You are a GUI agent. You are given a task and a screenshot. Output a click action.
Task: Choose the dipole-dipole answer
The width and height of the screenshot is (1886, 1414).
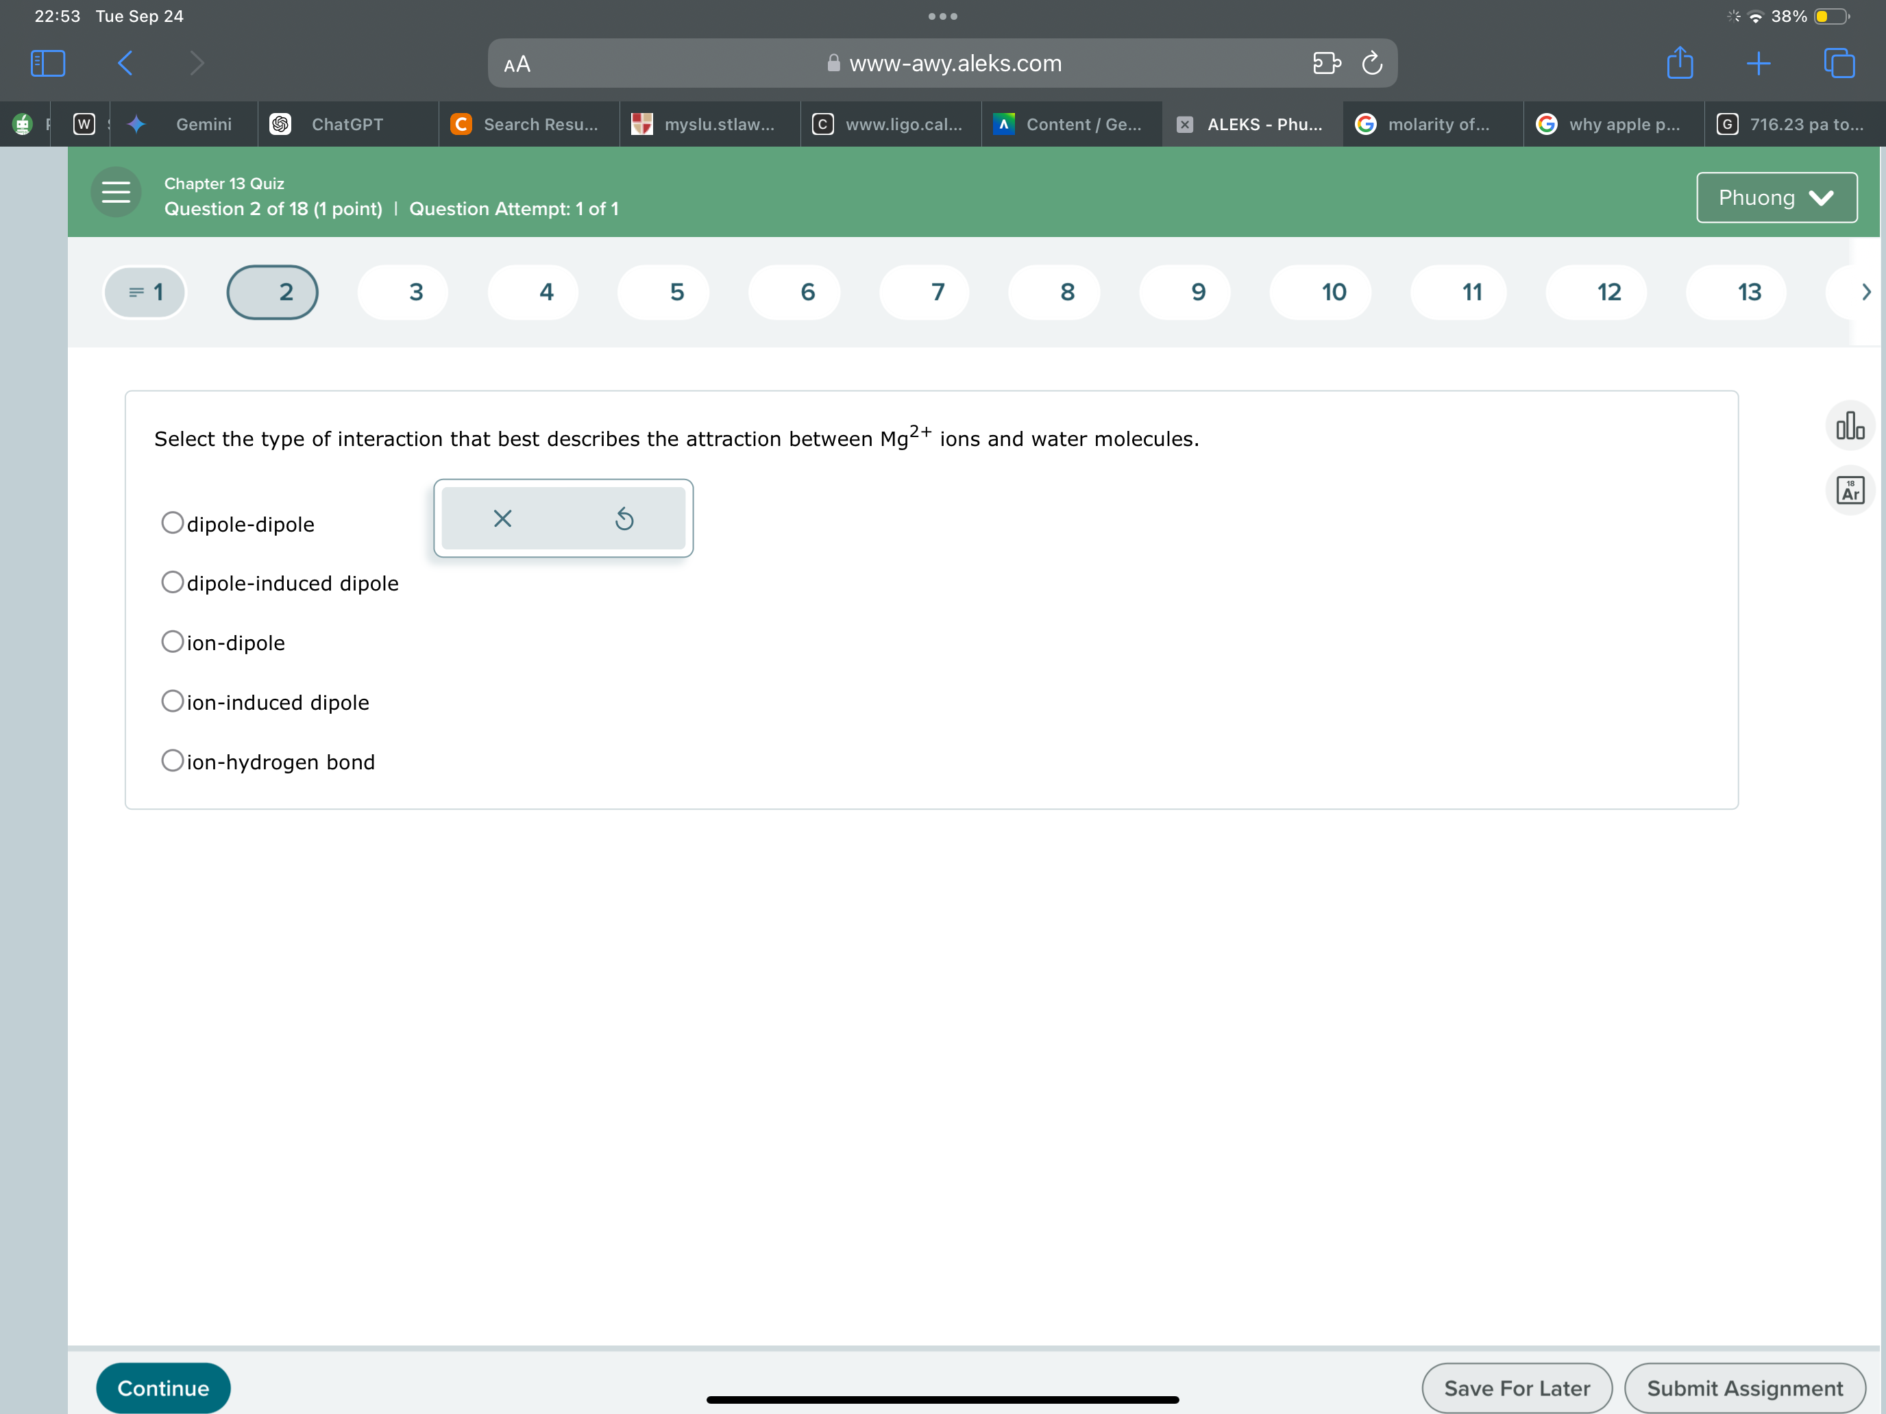click(x=173, y=523)
